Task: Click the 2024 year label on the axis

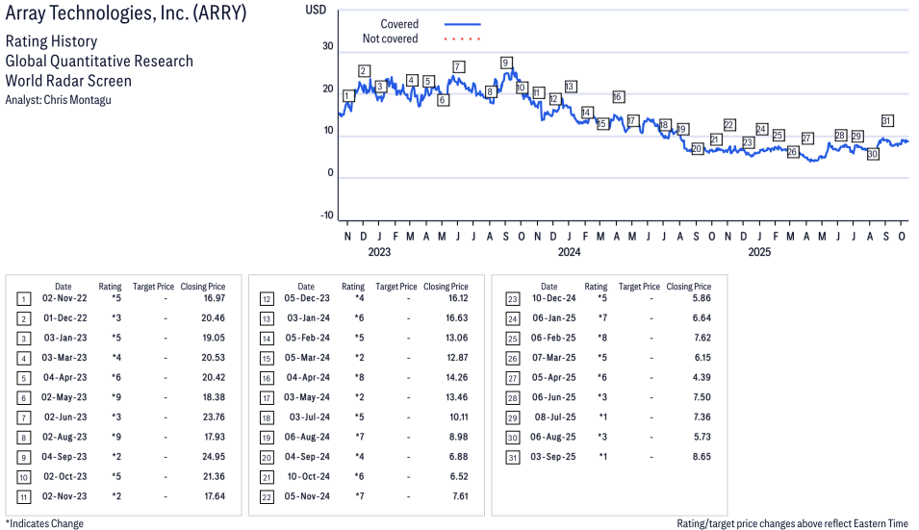Action: [x=569, y=253]
